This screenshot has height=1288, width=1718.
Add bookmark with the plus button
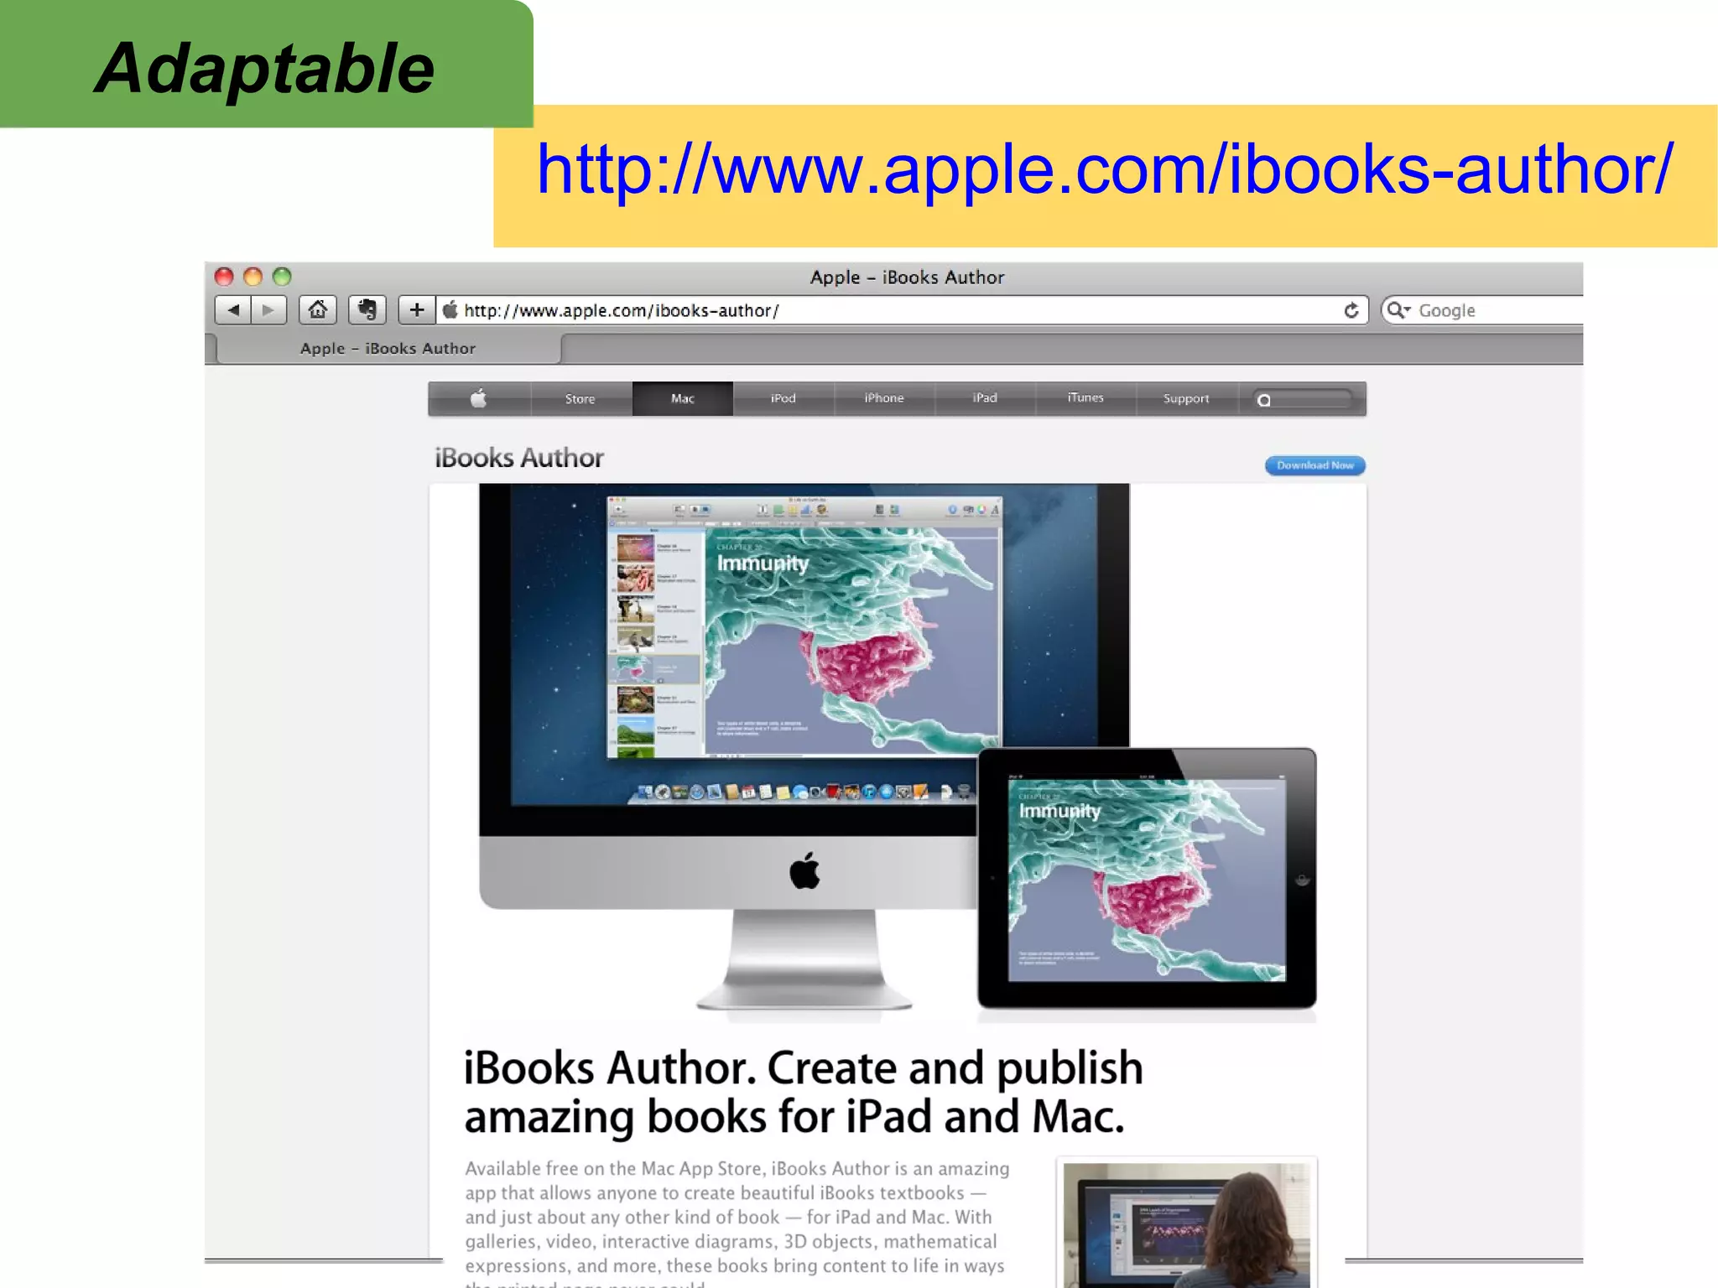click(416, 310)
